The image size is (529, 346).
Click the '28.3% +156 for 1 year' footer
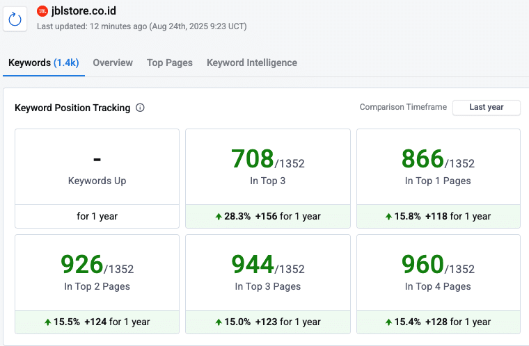tap(268, 216)
